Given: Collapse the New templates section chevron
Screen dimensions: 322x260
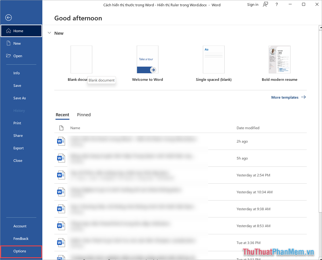Looking at the screenshot, I should [x=49, y=33].
